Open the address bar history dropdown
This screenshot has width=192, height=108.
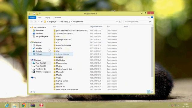click(x=117, y=22)
